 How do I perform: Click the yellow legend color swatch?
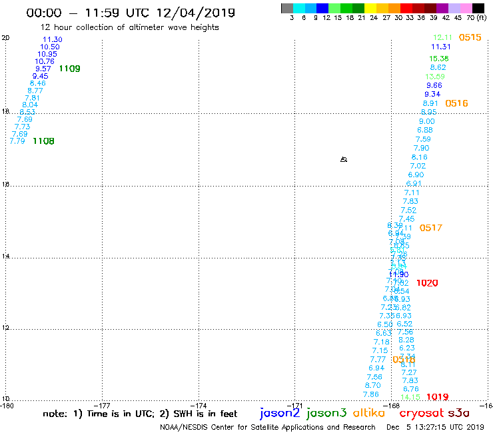370,8
